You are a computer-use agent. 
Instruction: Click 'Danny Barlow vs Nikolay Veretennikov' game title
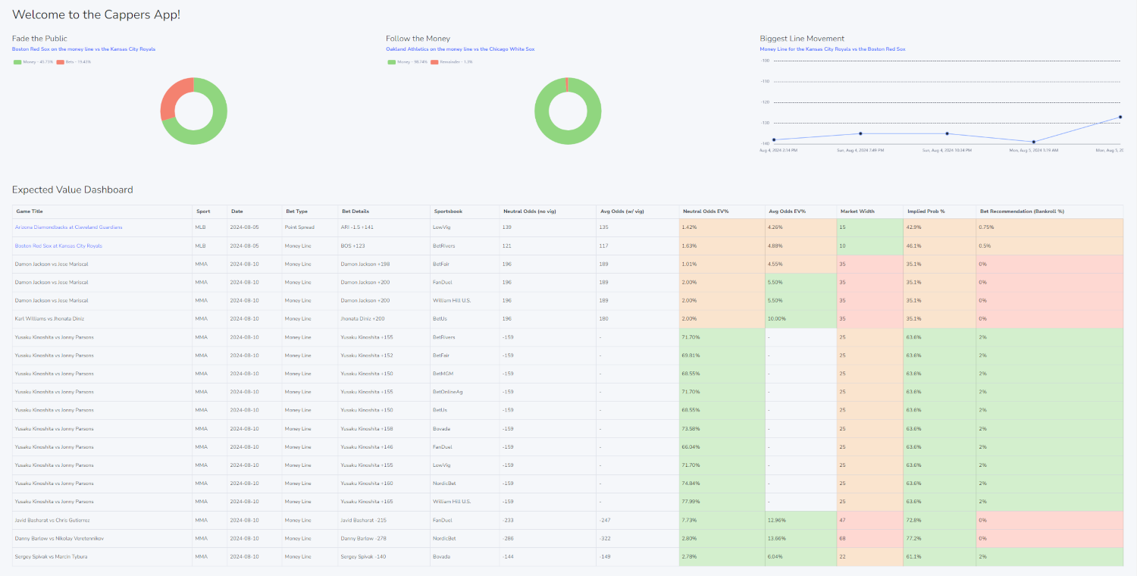59,538
